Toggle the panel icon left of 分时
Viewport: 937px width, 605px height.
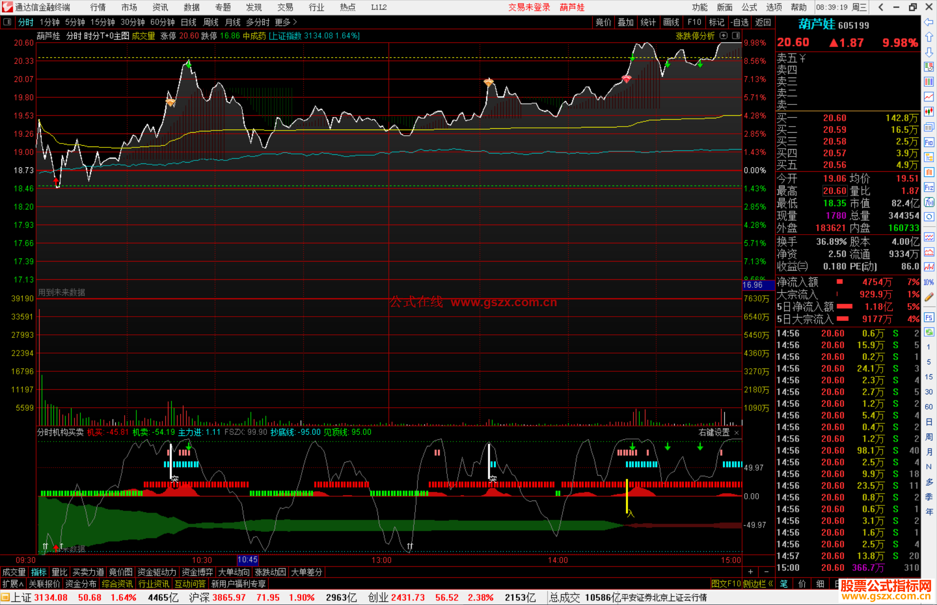coord(7,22)
